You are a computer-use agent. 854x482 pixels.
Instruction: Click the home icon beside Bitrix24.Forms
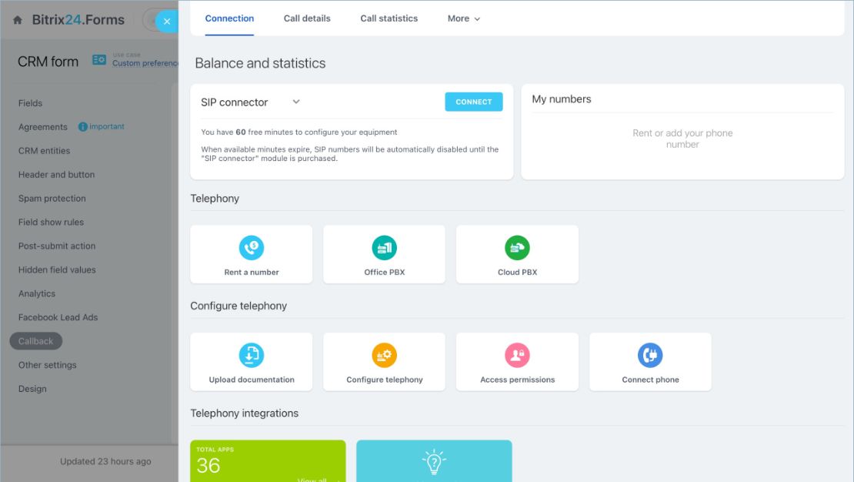18,20
